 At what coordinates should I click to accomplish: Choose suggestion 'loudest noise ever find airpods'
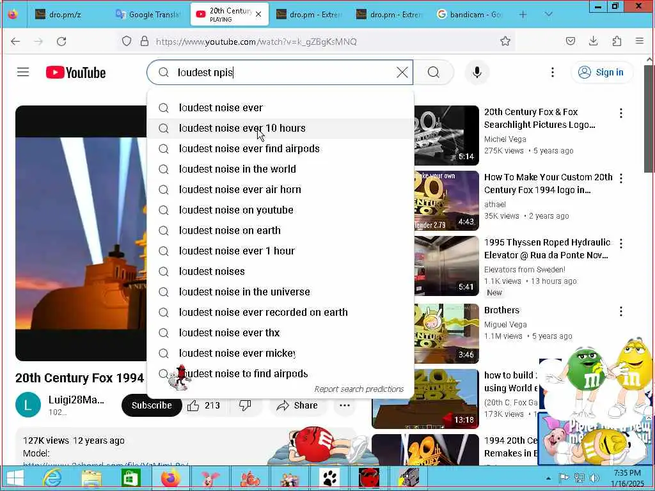click(280, 148)
